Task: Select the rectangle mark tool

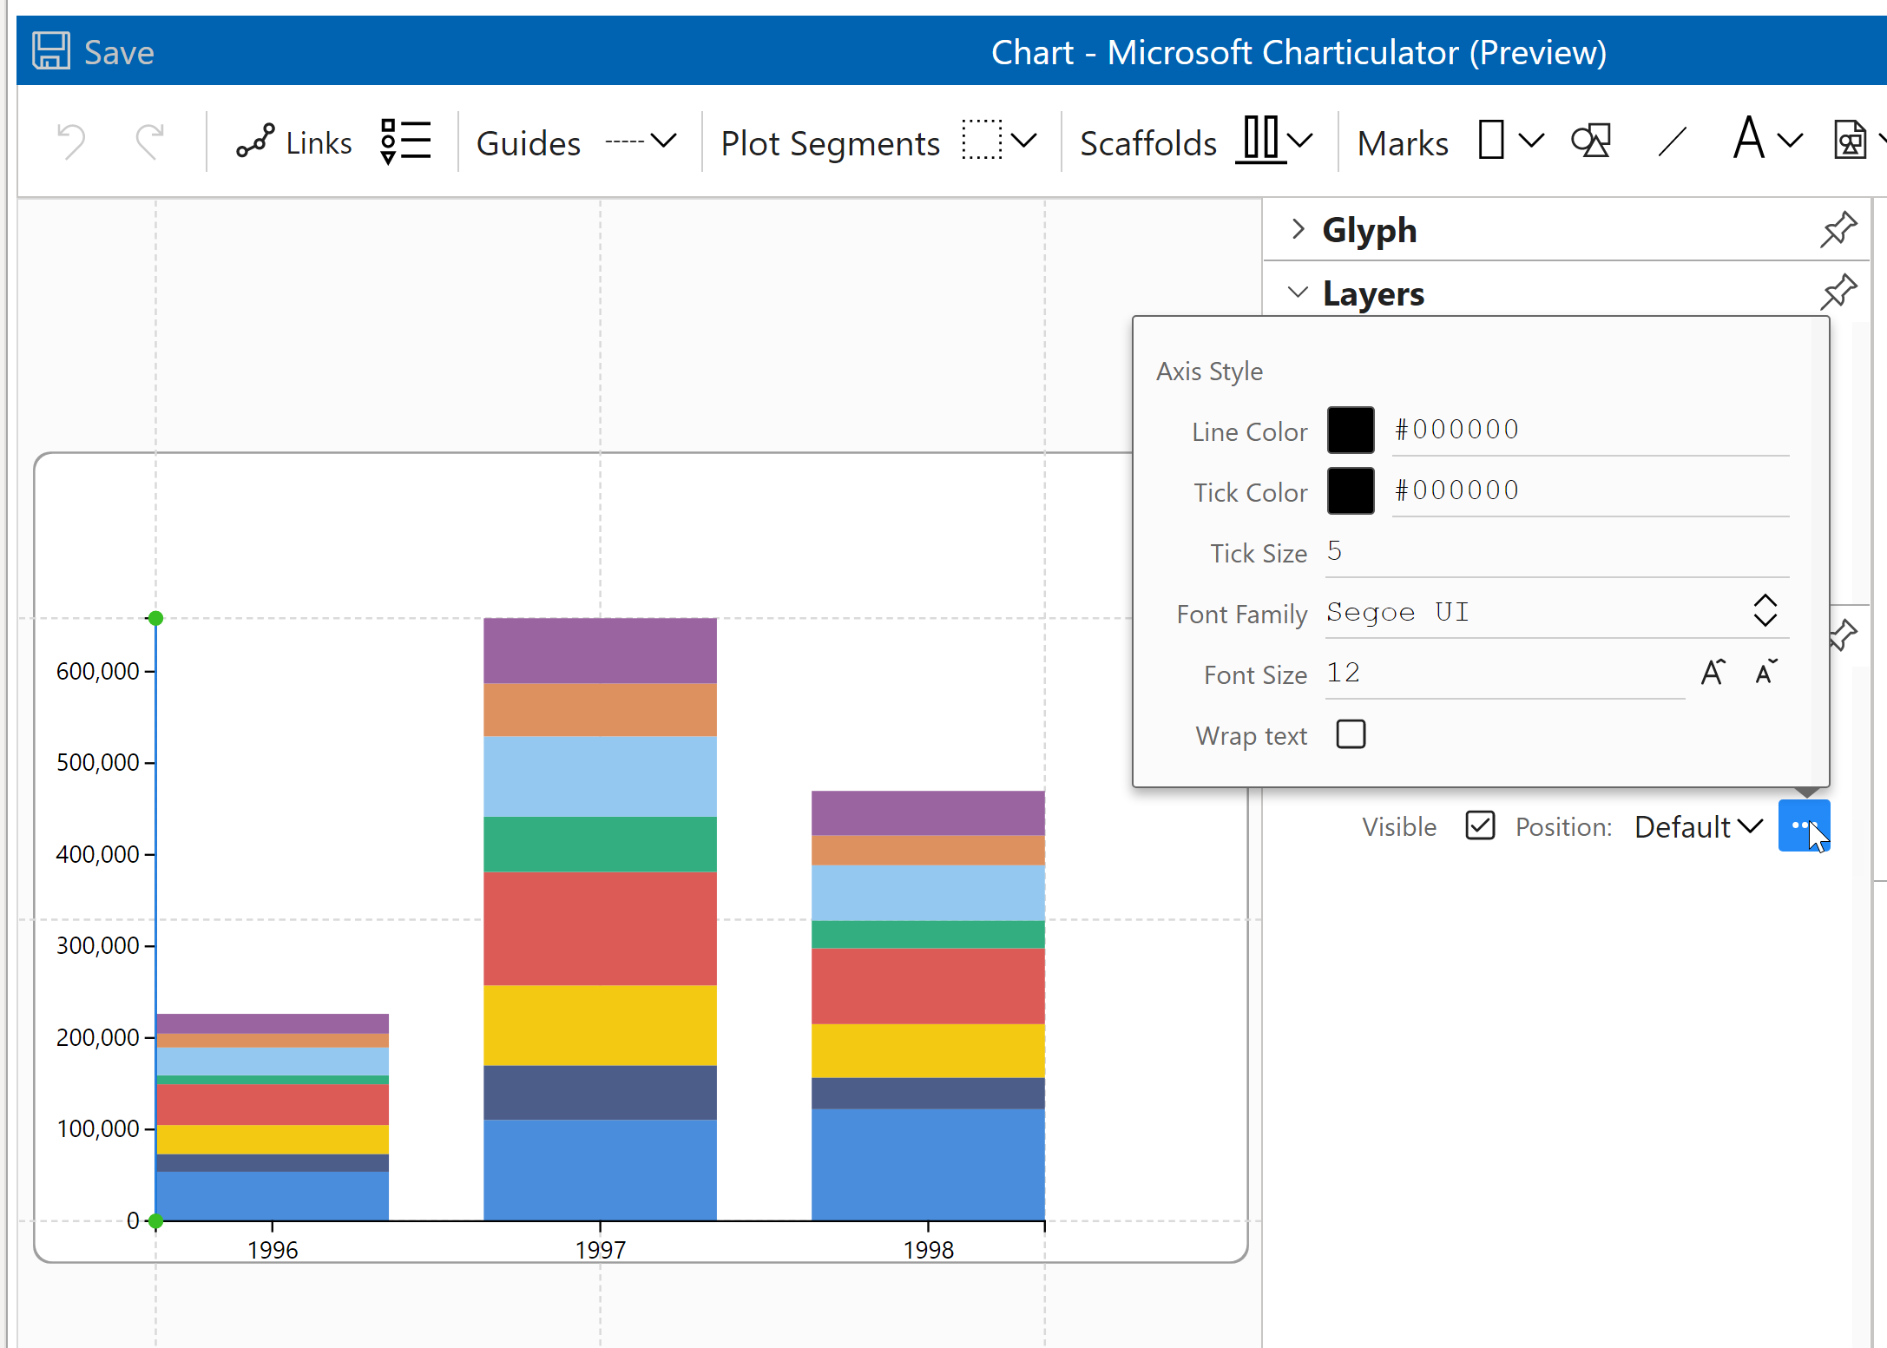Action: 1489,141
